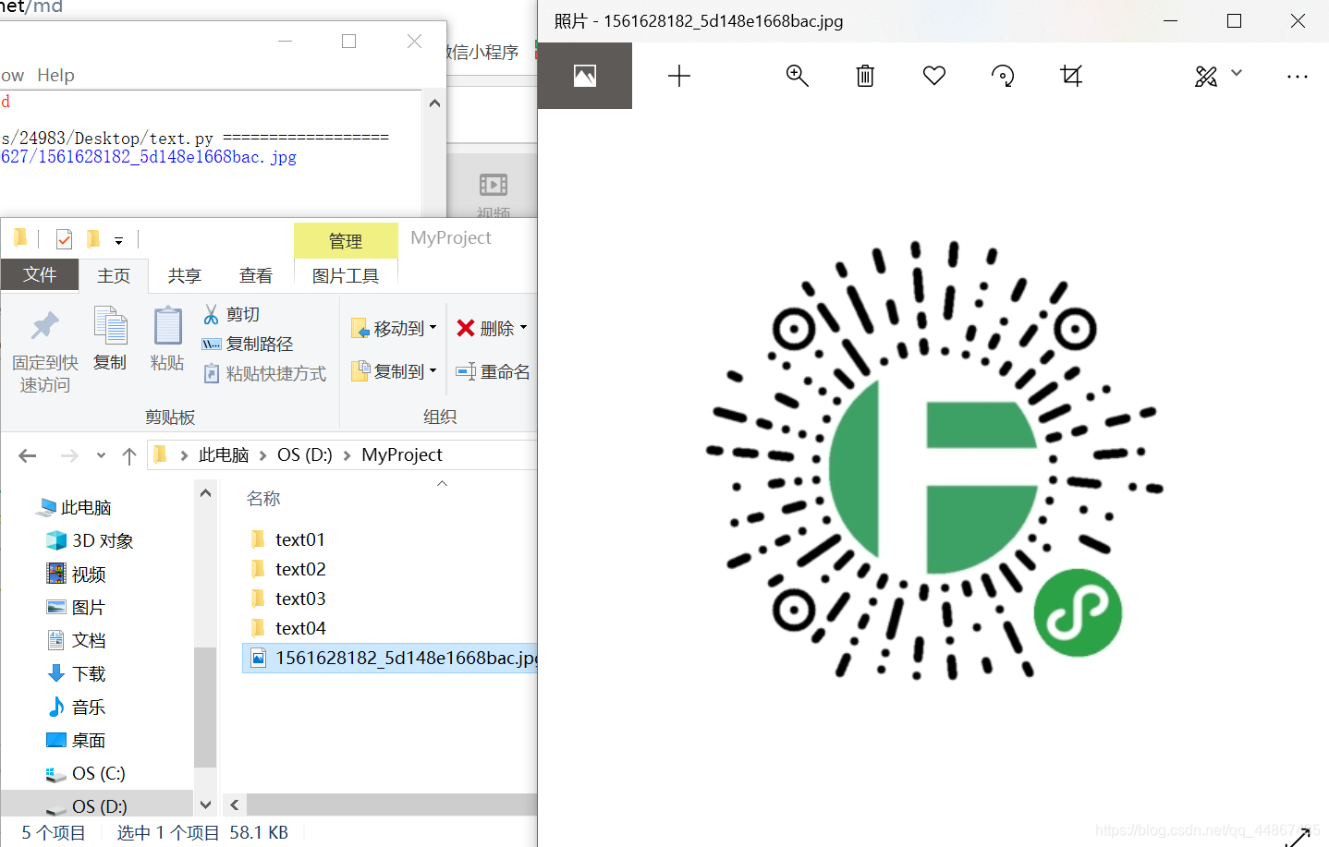Viewport: 1329px width, 847px height.
Task: Click the Paste button in Explorer ribbon
Action: [x=167, y=339]
